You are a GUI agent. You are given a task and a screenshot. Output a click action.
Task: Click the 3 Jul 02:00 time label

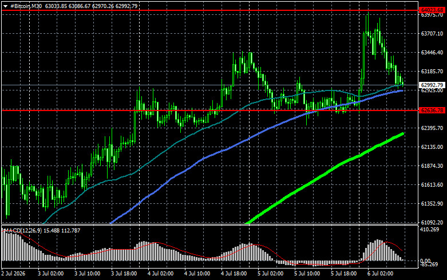pyautogui.click(x=51, y=274)
